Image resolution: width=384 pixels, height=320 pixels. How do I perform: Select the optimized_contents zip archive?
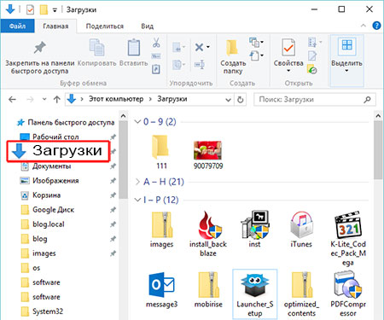pos(301,285)
